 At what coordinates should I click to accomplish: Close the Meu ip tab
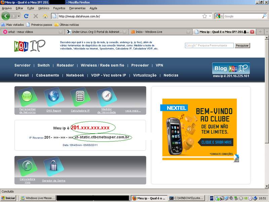[x=252, y=32]
